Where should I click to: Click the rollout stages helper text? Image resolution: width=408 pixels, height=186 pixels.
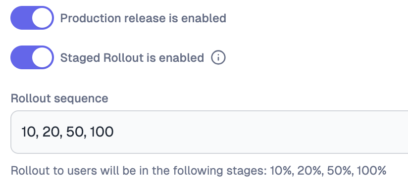[198, 171]
